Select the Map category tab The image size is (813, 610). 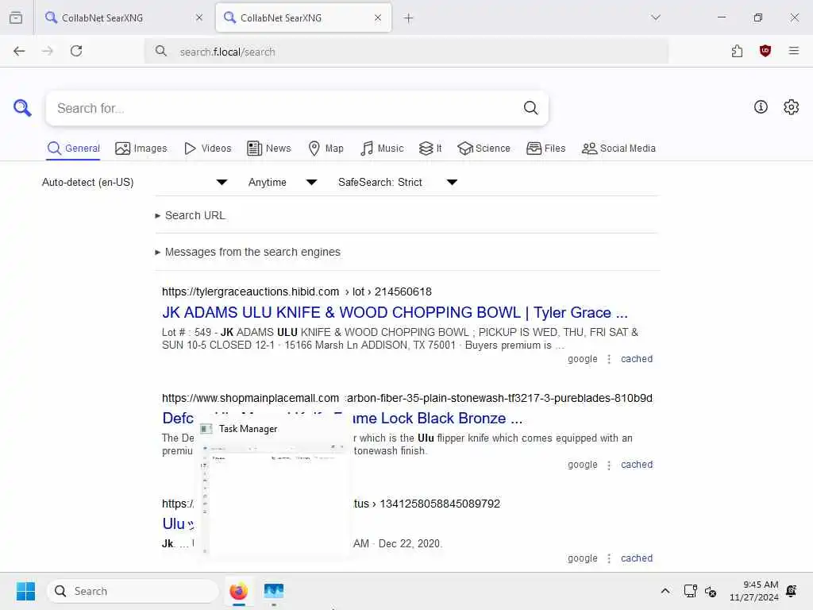tap(326, 149)
